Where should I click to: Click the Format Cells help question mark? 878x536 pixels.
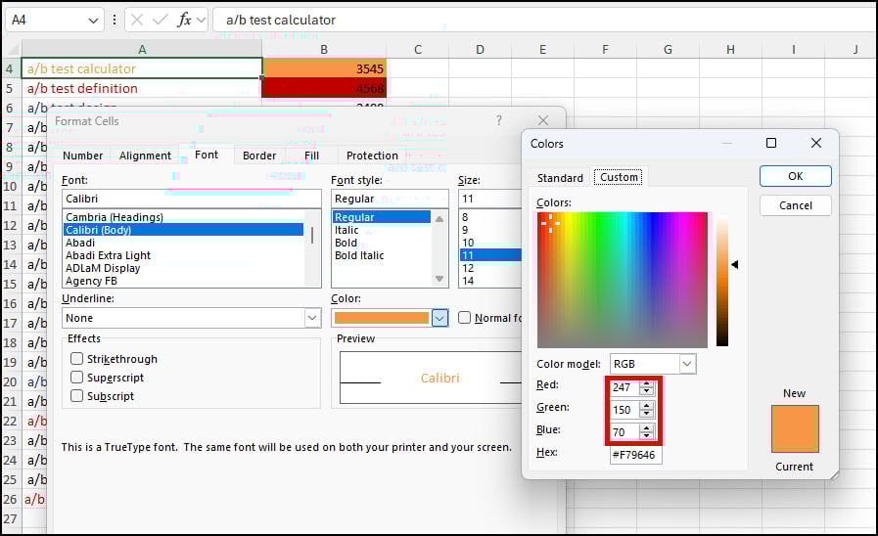click(x=499, y=120)
